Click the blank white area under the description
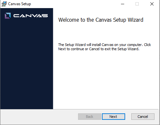This screenshot has height=125, width=160. pyautogui.click(x=105, y=80)
